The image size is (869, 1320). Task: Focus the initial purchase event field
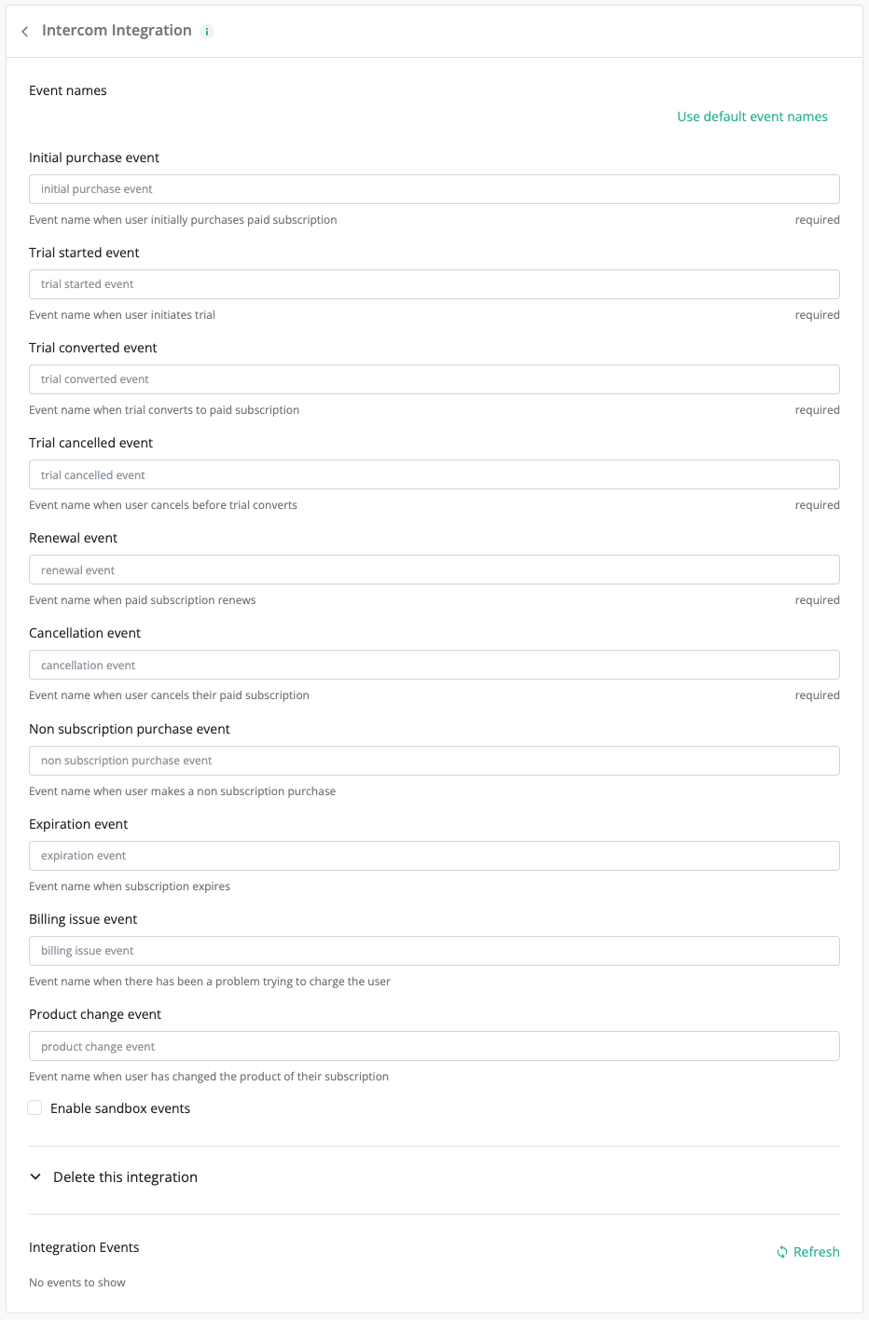434,189
